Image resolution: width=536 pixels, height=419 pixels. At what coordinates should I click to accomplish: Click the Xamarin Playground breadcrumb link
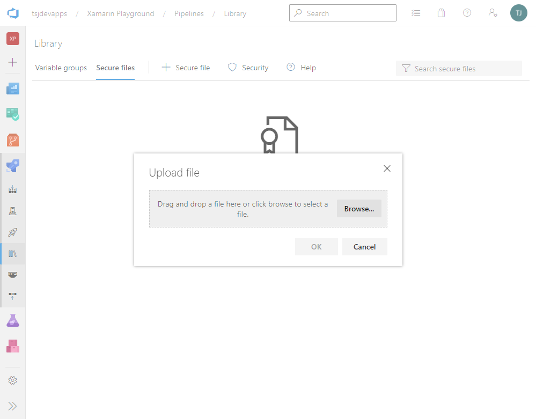click(x=121, y=13)
